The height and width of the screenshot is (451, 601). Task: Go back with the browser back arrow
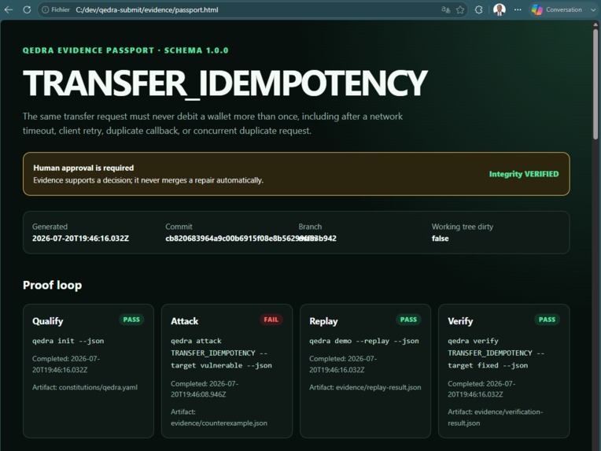[x=9, y=9]
